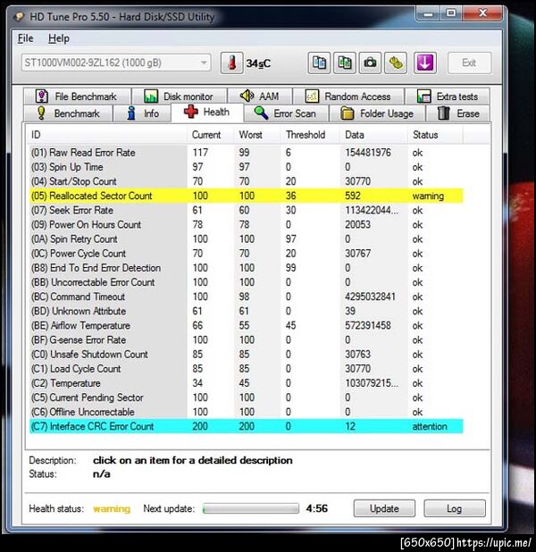This screenshot has height=552, width=536.
Task: Switch to the File Benchmark tab
Action: click(x=77, y=96)
